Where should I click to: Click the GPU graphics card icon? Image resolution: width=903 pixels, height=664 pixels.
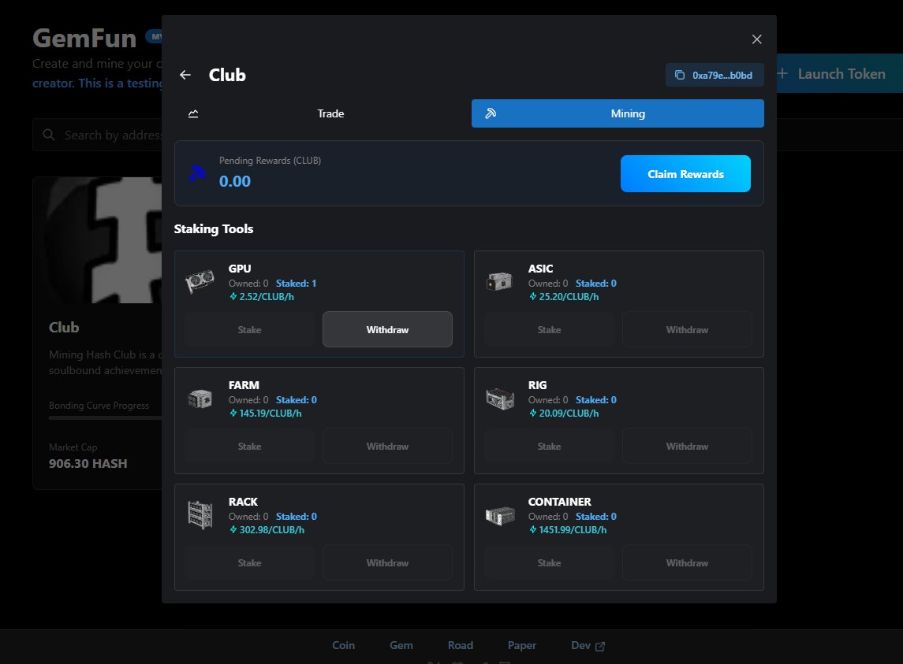[x=200, y=281]
